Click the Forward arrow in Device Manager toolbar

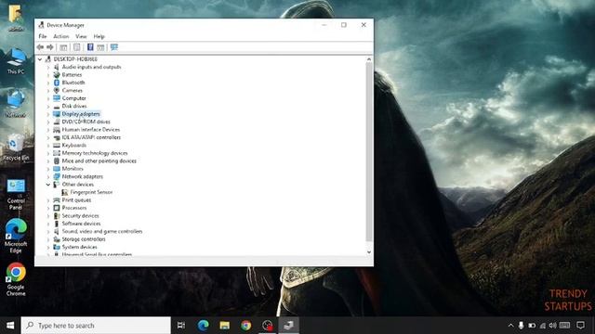(50, 47)
